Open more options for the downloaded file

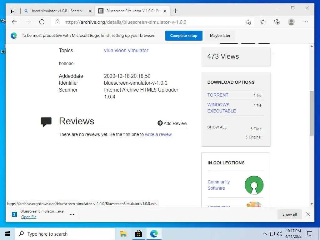pyautogui.click(x=72, y=214)
